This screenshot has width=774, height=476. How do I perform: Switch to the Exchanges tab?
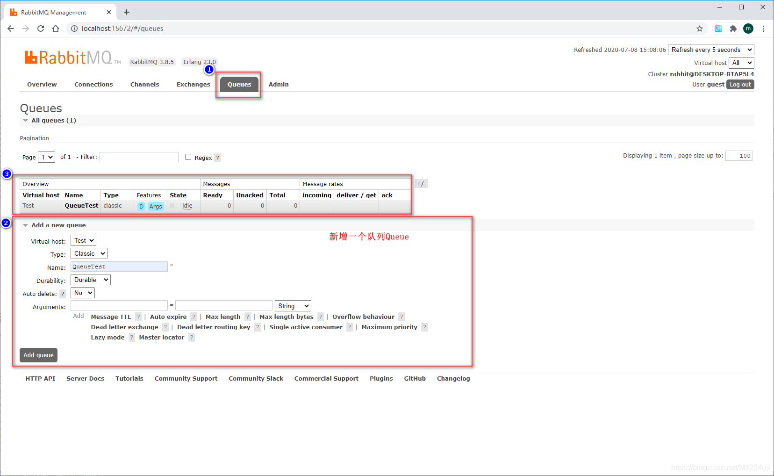point(193,85)
